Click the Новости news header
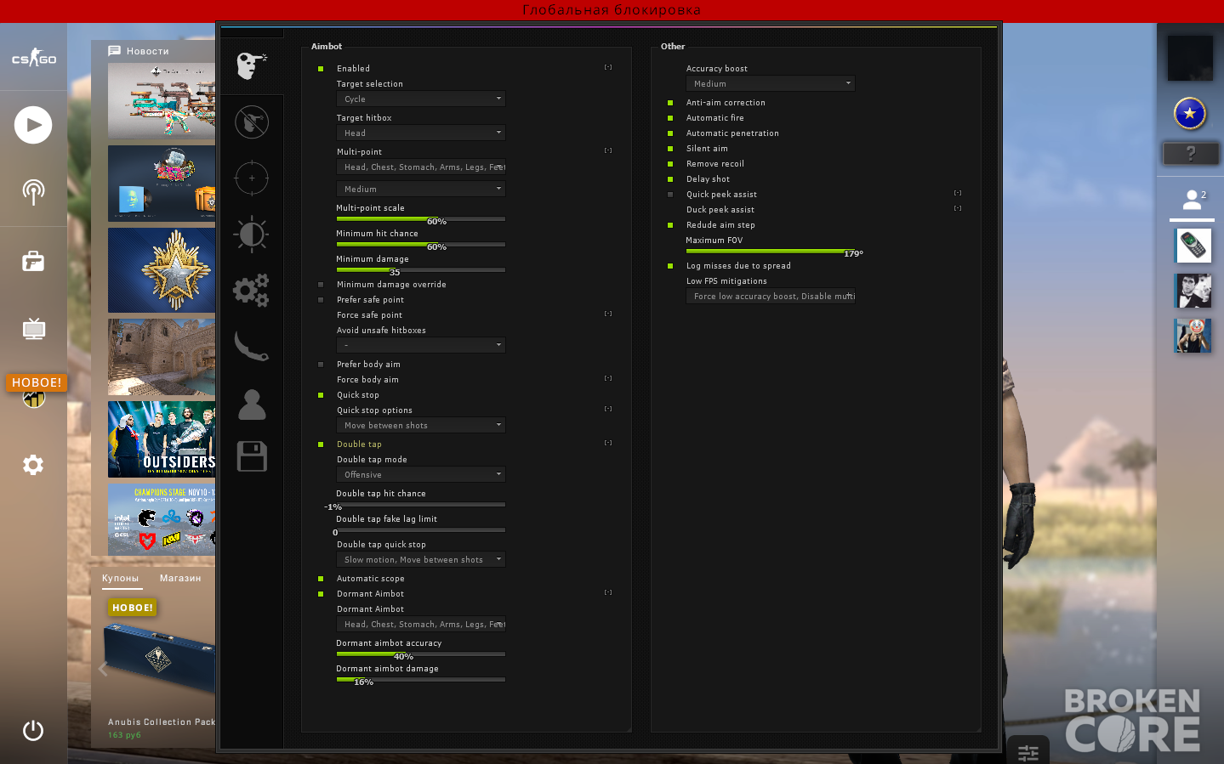Image resolution: width=1224 pixels, height=764 pixels. tap(139, 51)
